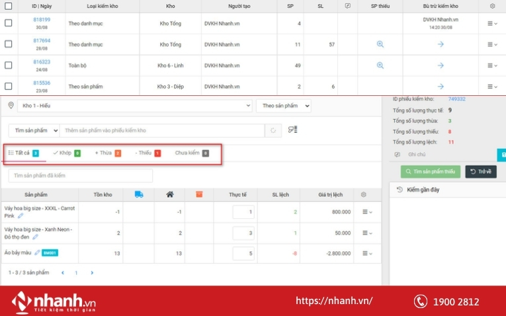Image resolution: width=506 pixels, height=316 pixels.
Task: Click the magnifier icon for receipt 817694
Action: click(x=380, y=44)
